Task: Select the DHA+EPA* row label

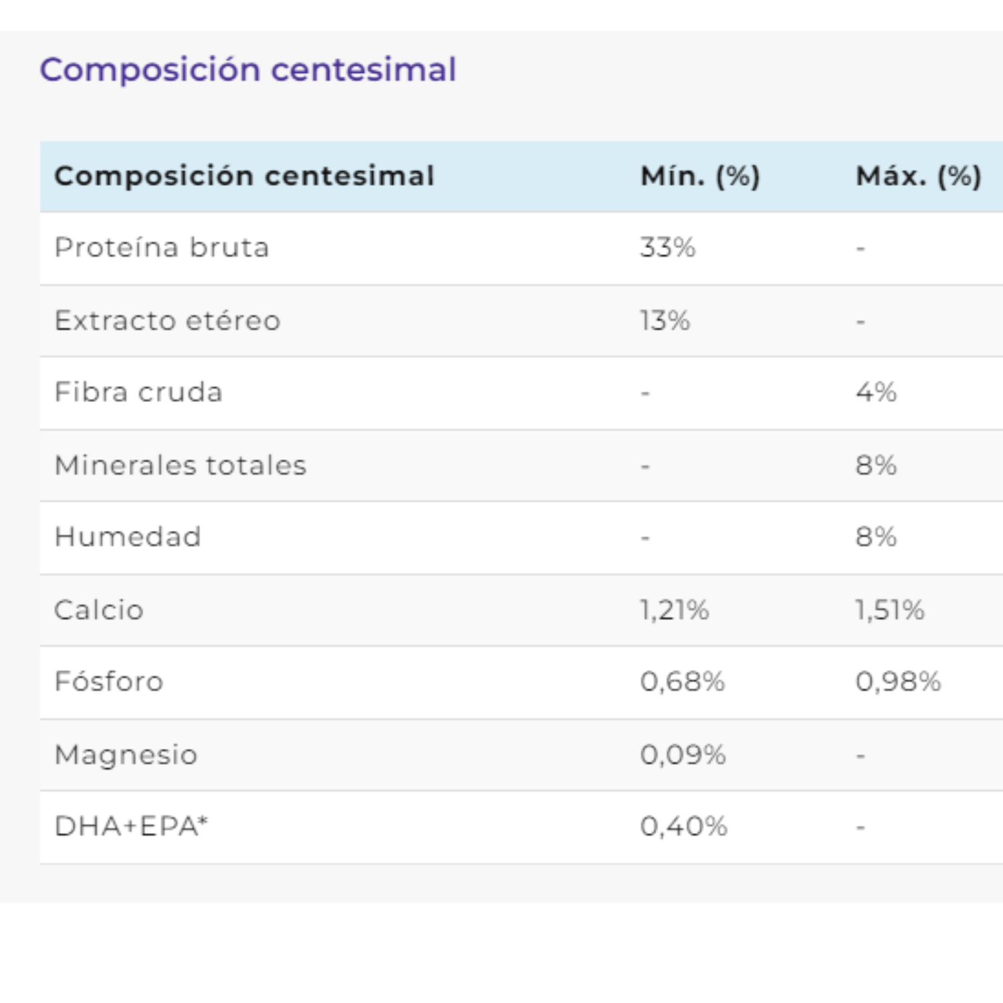Action: (131, 826)
